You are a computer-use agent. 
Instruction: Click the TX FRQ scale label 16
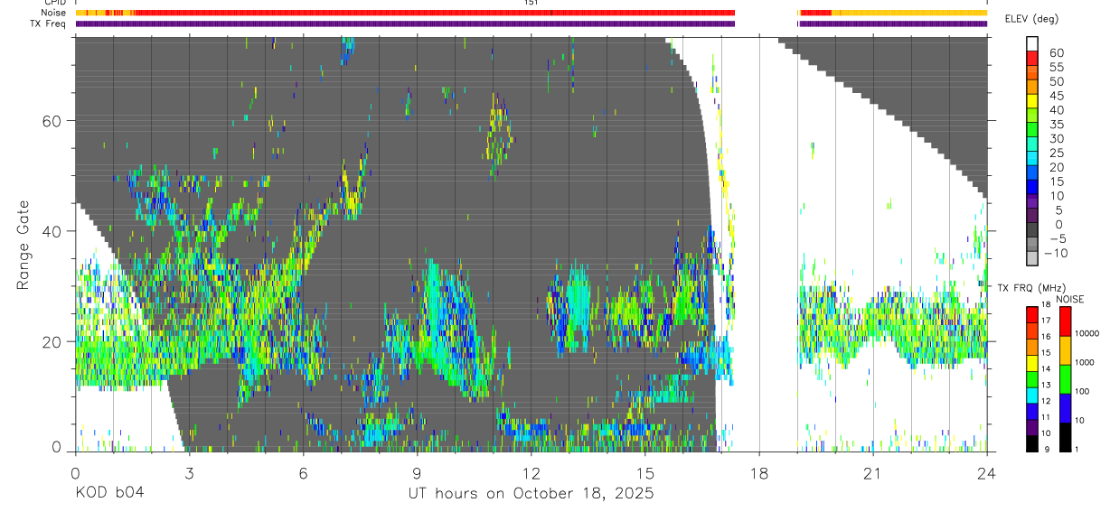pyautogui.click(x=1047, y=337)
